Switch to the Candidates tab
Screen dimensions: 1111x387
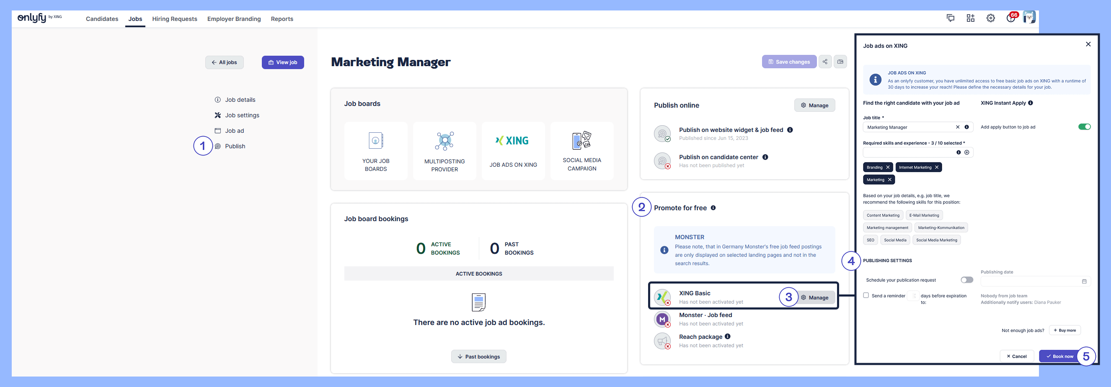click(102, 19)
